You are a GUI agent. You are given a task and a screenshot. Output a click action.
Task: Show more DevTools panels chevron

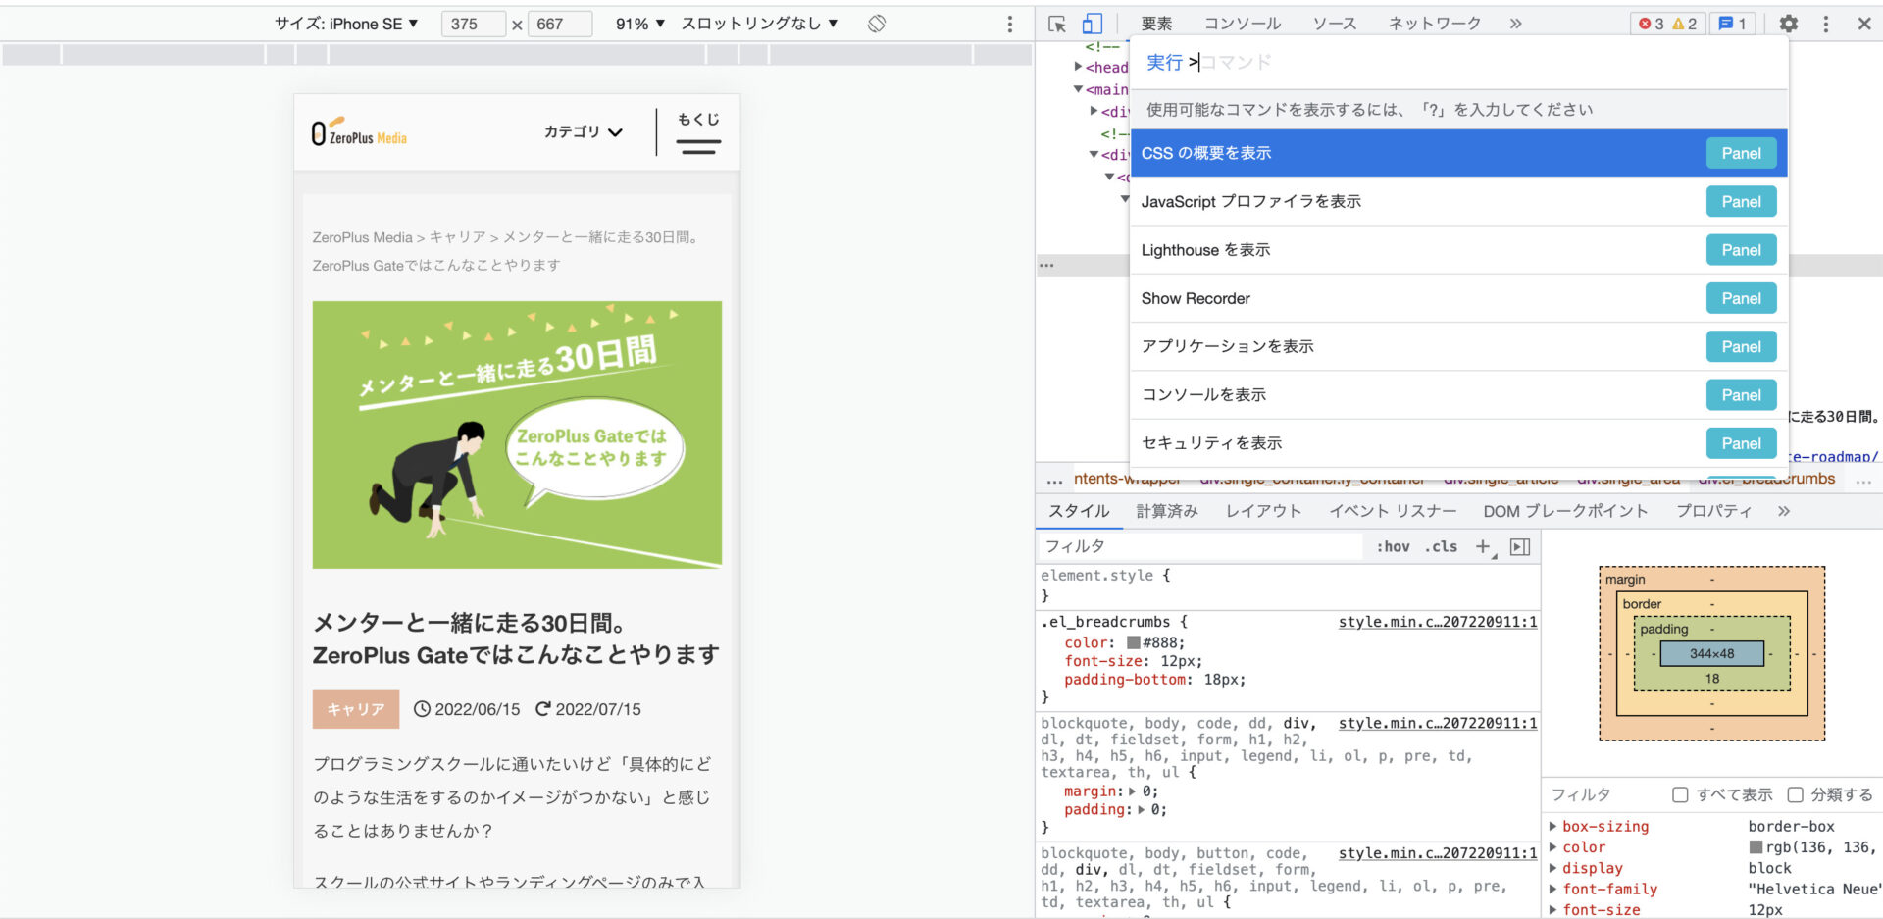[x=1515, y=24]
